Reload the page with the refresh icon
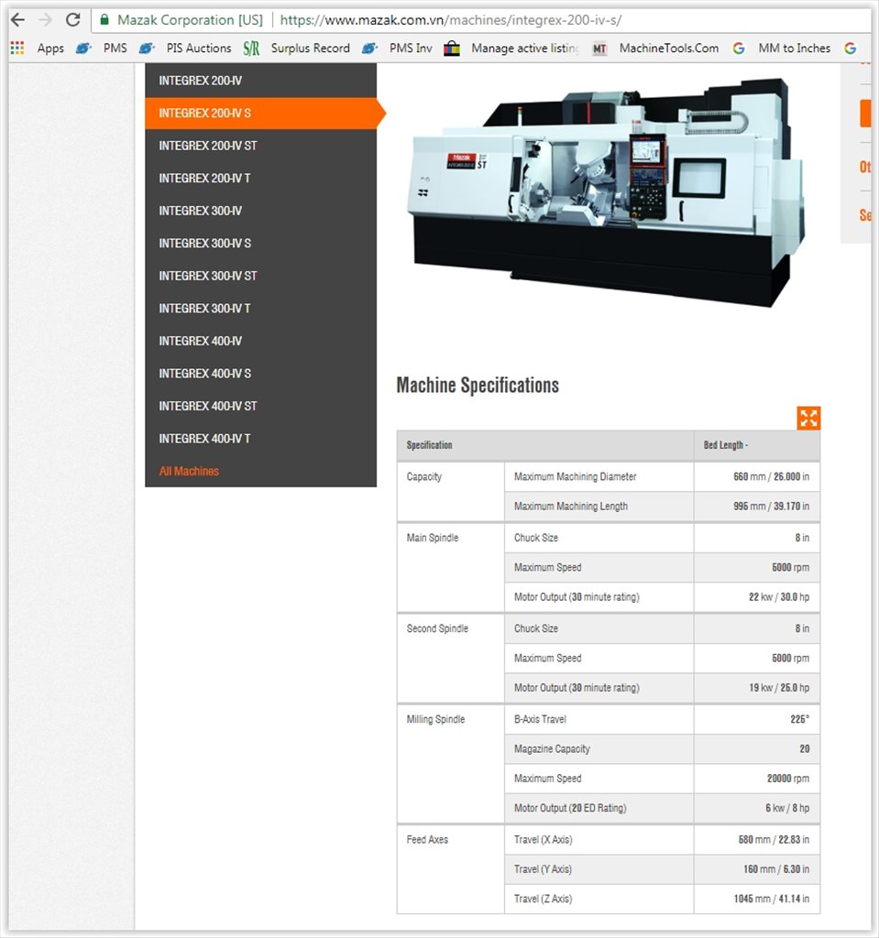Screen dimensions: 879x938 pyautogui.click(x=73, y=20)
